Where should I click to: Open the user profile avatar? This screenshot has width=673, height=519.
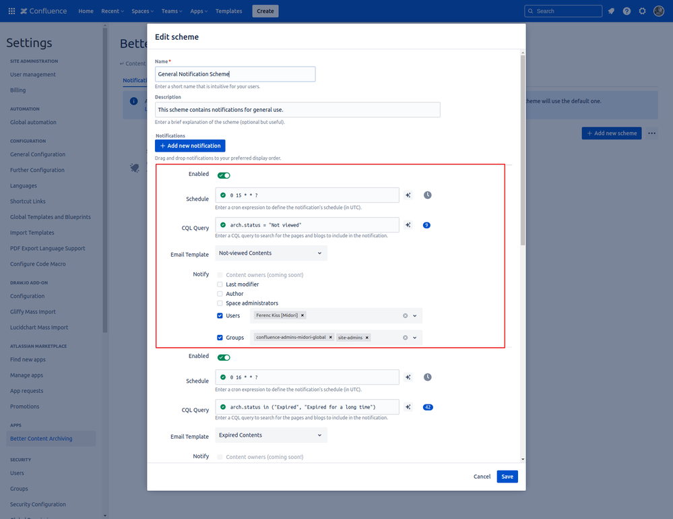(x=659, y=11)
